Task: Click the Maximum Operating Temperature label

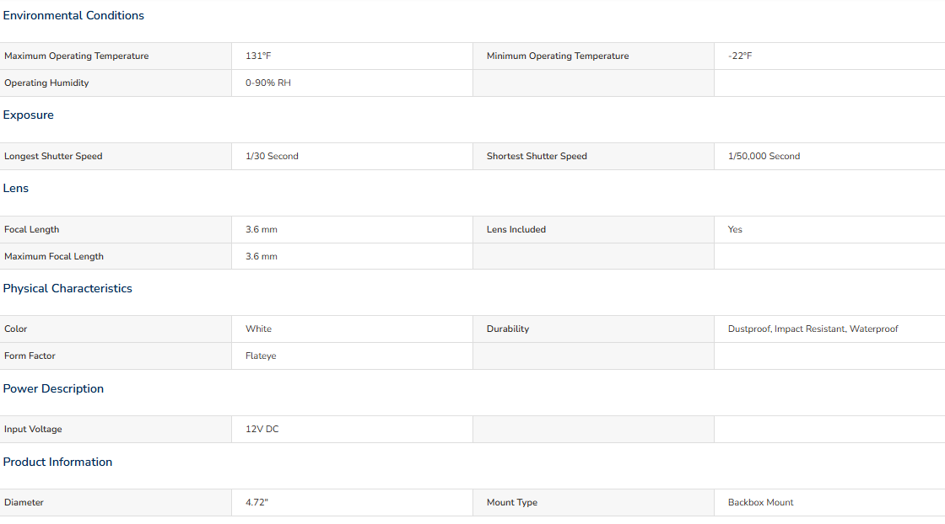Action: (76, 56)
